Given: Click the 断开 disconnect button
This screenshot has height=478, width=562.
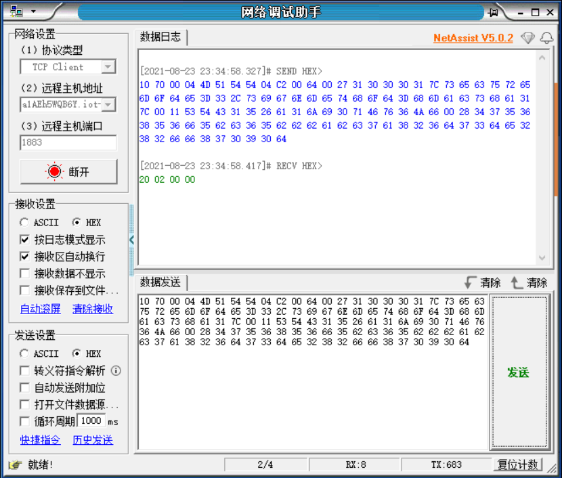Looking at the screenshot, I should tap(68, 172).
